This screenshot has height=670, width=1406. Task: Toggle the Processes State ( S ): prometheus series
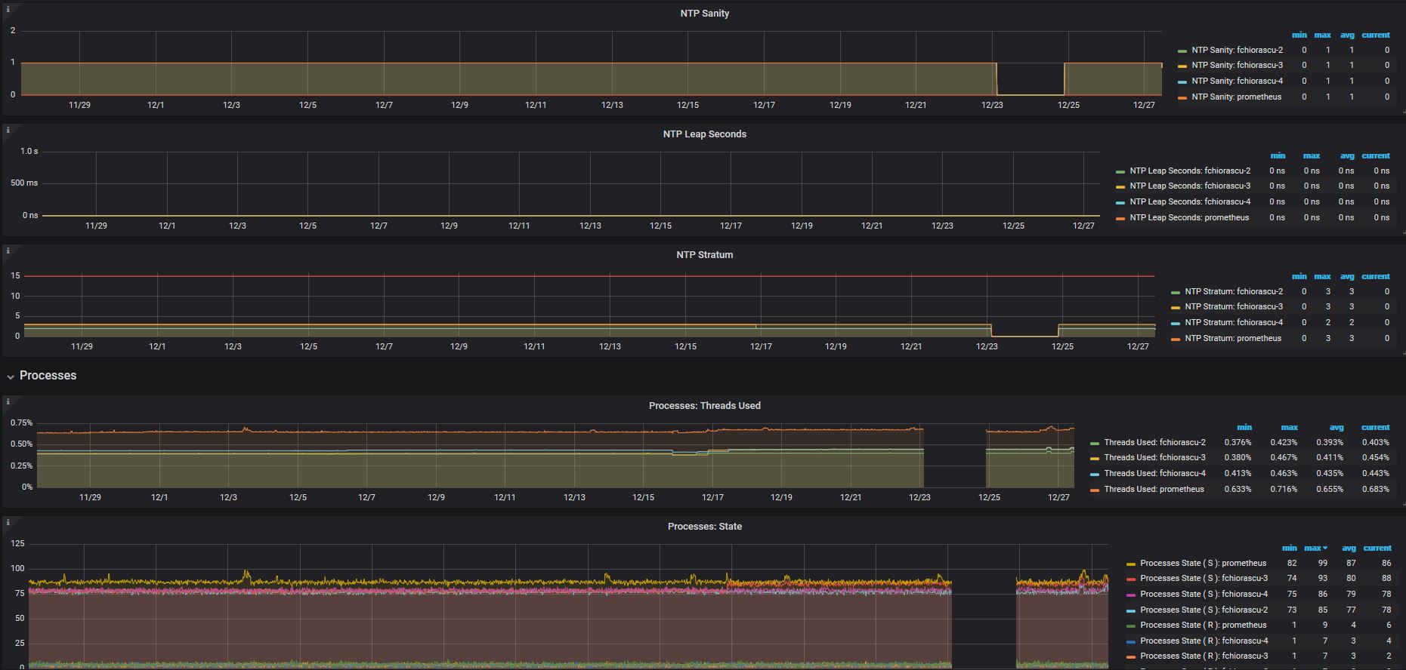(1203, 564)
